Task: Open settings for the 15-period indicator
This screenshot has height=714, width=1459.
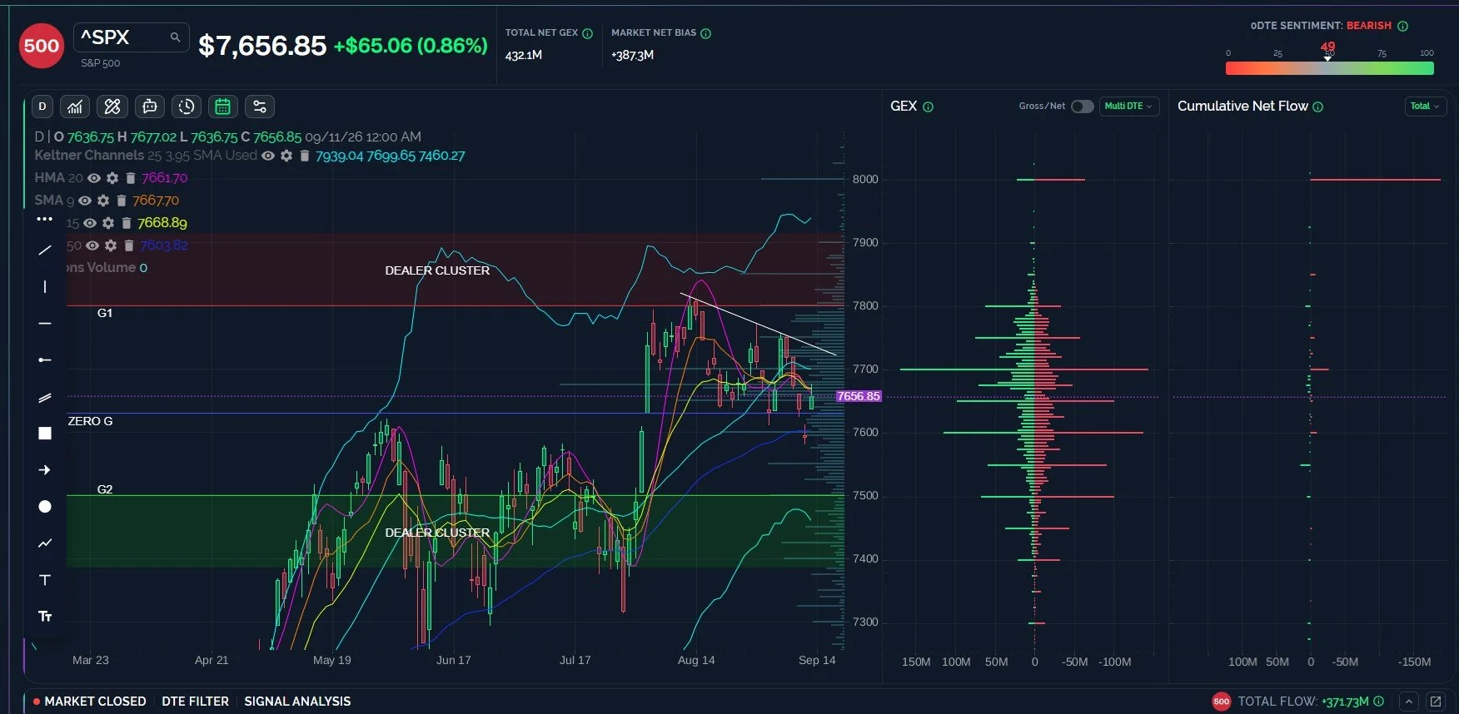Action: 108,223
